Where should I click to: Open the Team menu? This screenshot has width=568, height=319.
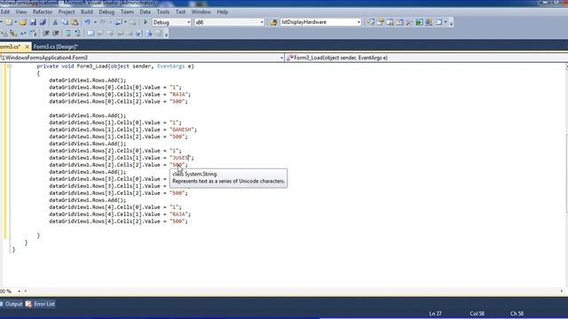pyautogui.click(x=127, y=12)
